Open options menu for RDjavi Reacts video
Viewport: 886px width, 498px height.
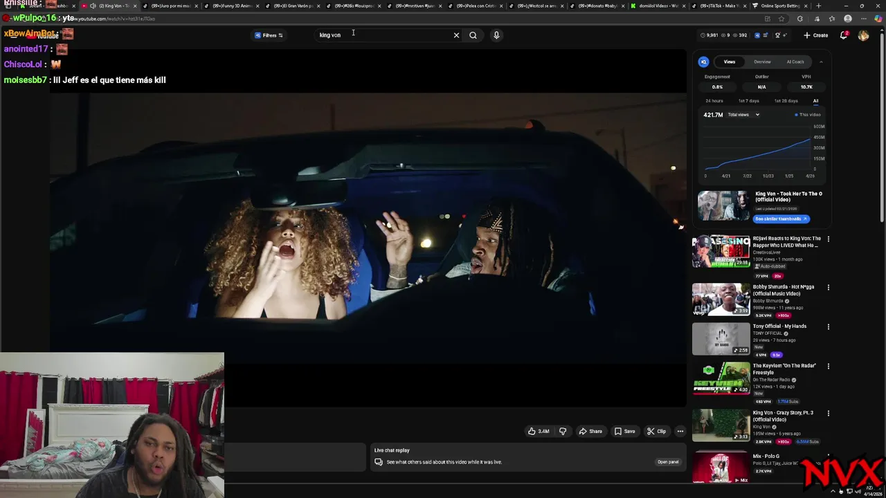tap(829, 239)
